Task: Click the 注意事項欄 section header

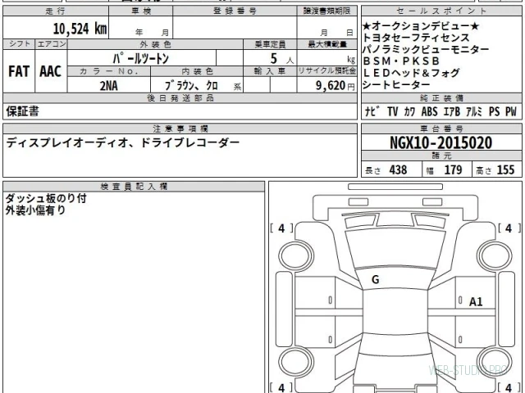Action: click(x=180, y=129)
